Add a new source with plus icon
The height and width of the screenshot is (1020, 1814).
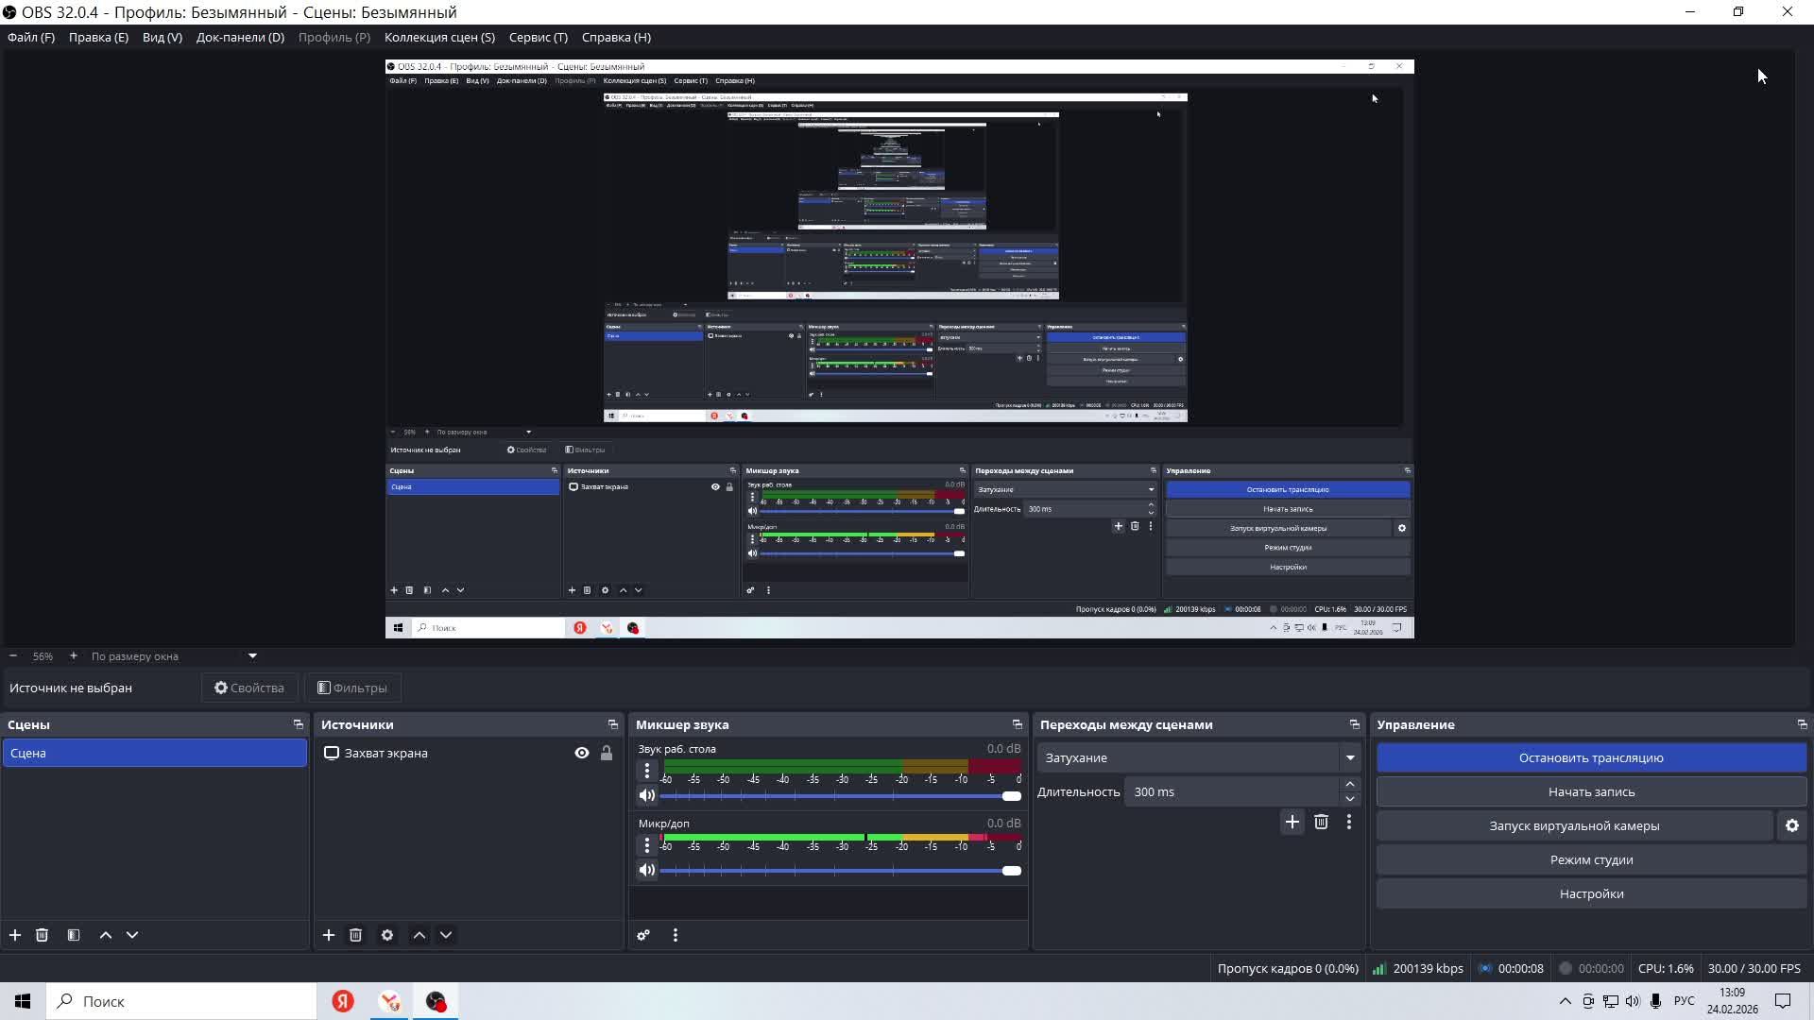click(329, 935)
